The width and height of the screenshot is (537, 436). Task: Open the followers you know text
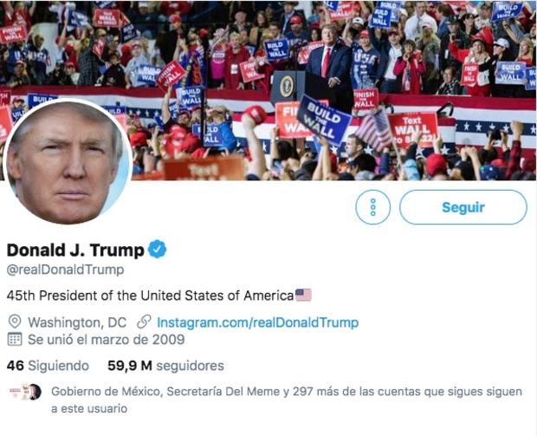287,400
